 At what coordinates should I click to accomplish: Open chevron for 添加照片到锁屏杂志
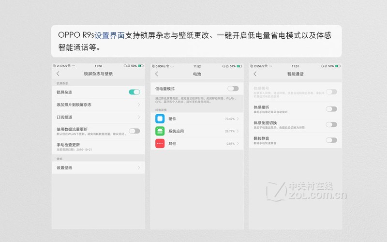pos(139,105)
